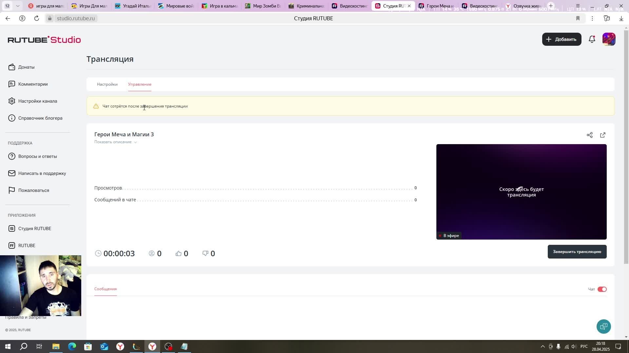Click the Добавить button
Screen dimensions: 629x353
[x=562, y=39]
